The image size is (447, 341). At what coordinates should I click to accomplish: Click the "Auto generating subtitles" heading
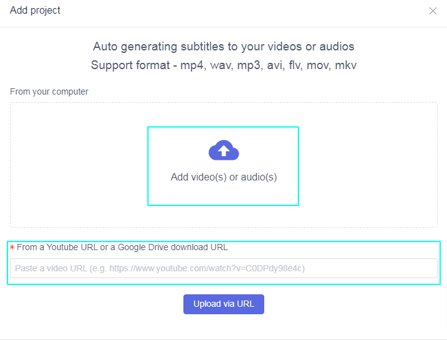[x=224, y=47]
